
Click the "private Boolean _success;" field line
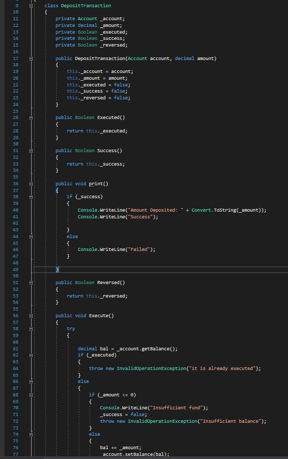(90, 38)
